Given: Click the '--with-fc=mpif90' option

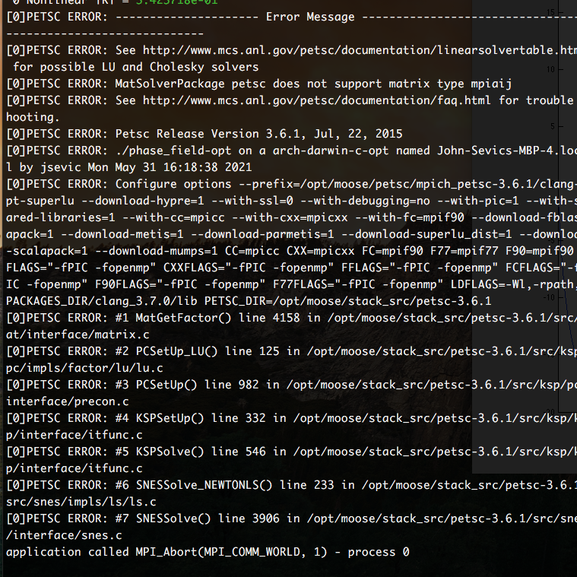Looking at the screenshot, I should pyautogui.click(x=409, y=217).
